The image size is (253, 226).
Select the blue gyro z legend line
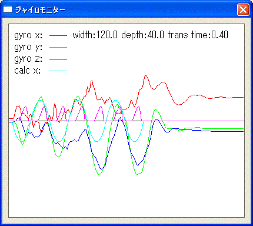point(58,59)
